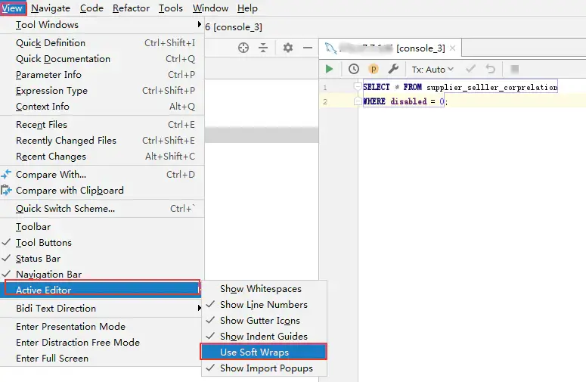Enable Use Soft Wraps option
This screenshot has width=586, height=382.
pos(263,352)
